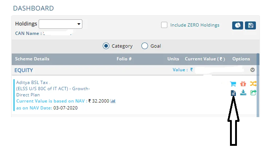The width and height of the screenshot is (269, 152).
Task: Click the Scheme Details column header
Action: click(32, 59)
